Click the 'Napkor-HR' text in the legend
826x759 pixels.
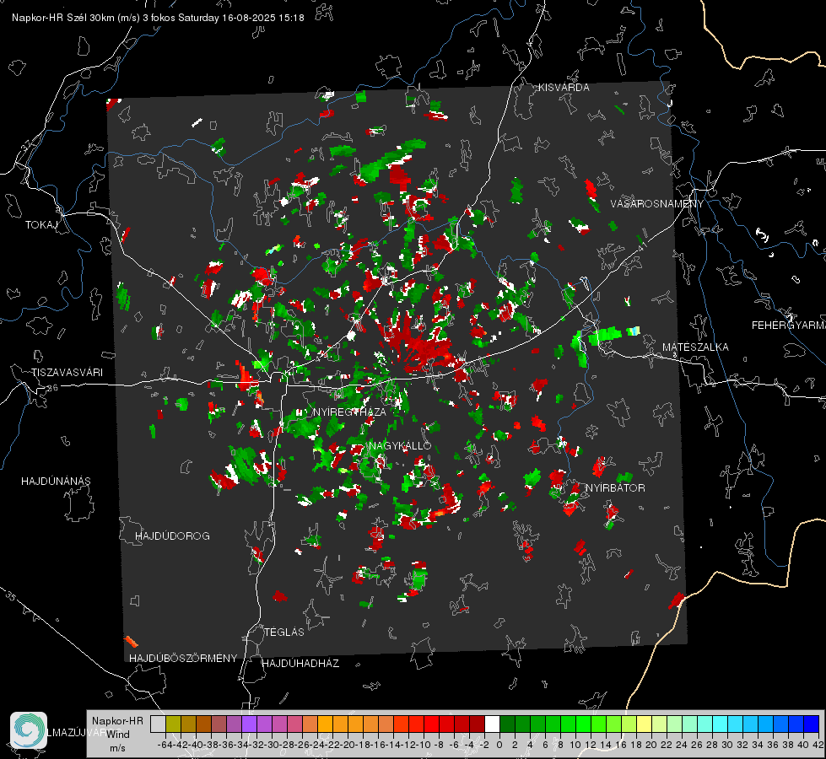click(117, 721)
